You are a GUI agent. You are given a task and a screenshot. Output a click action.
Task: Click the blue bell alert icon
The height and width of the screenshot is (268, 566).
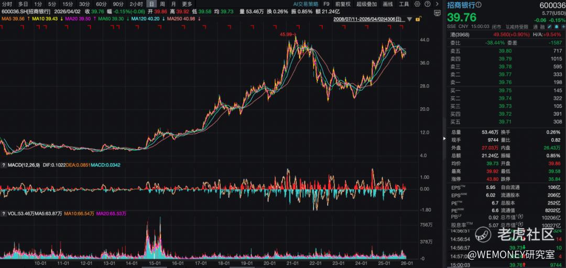coord(556,27)
